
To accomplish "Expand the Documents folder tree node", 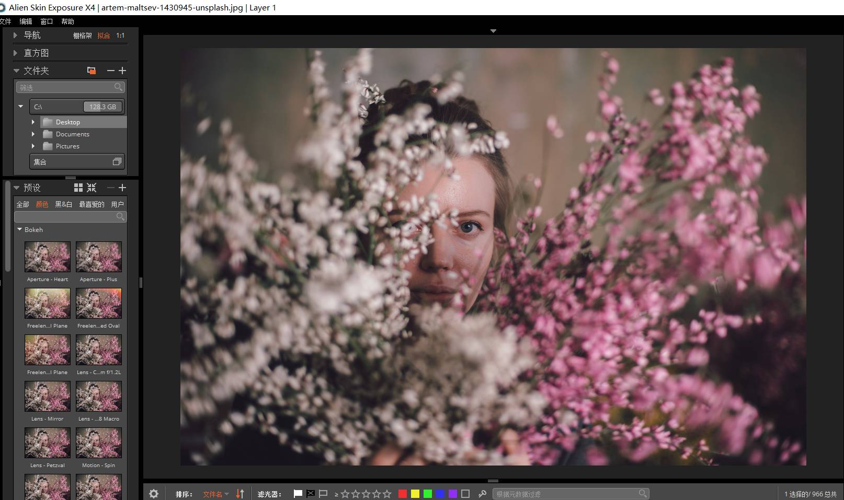I will coord(33,134).
